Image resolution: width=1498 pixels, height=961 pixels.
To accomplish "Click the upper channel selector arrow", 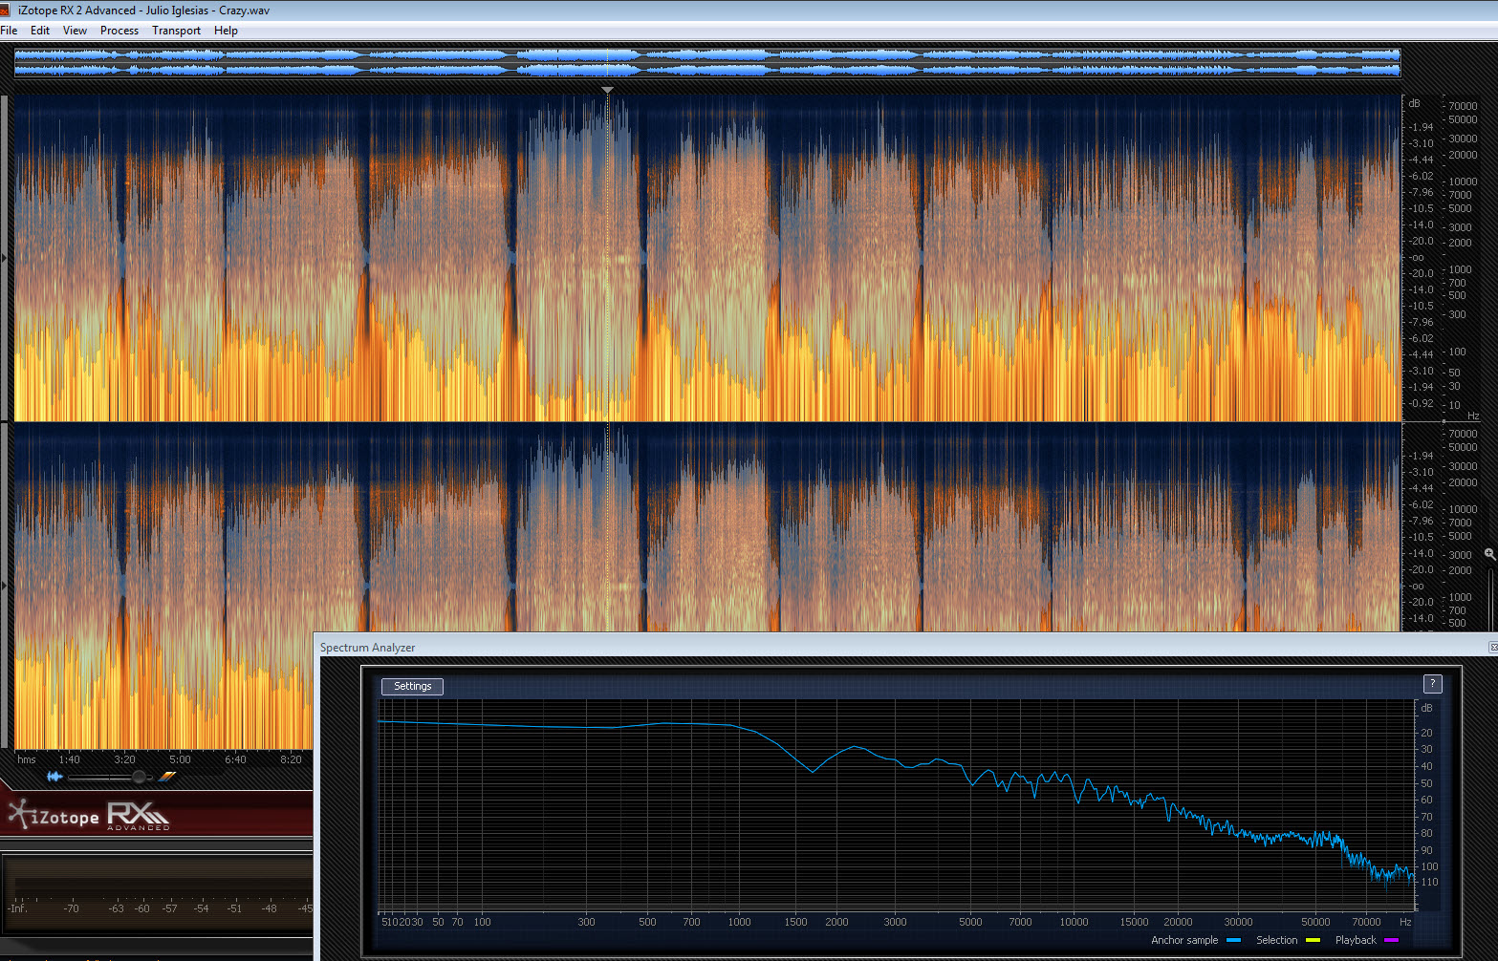I will click(5, 258).
